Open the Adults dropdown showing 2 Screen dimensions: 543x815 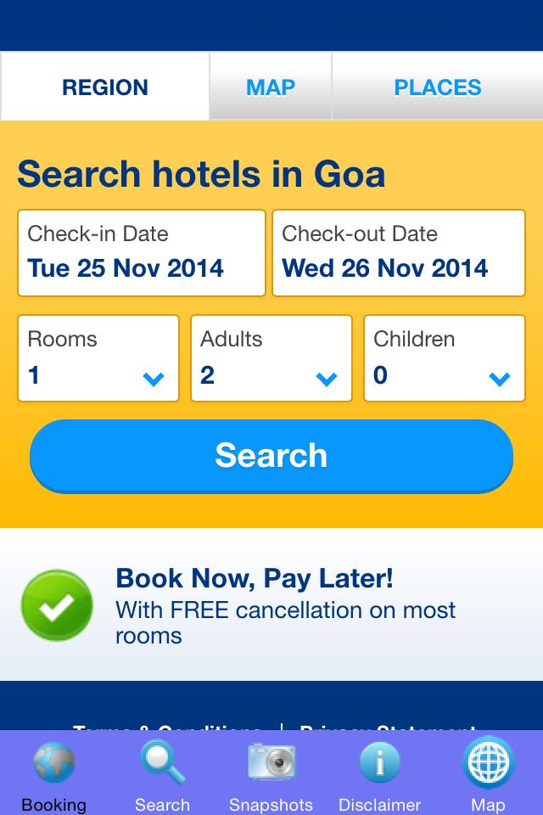[271, 357]
